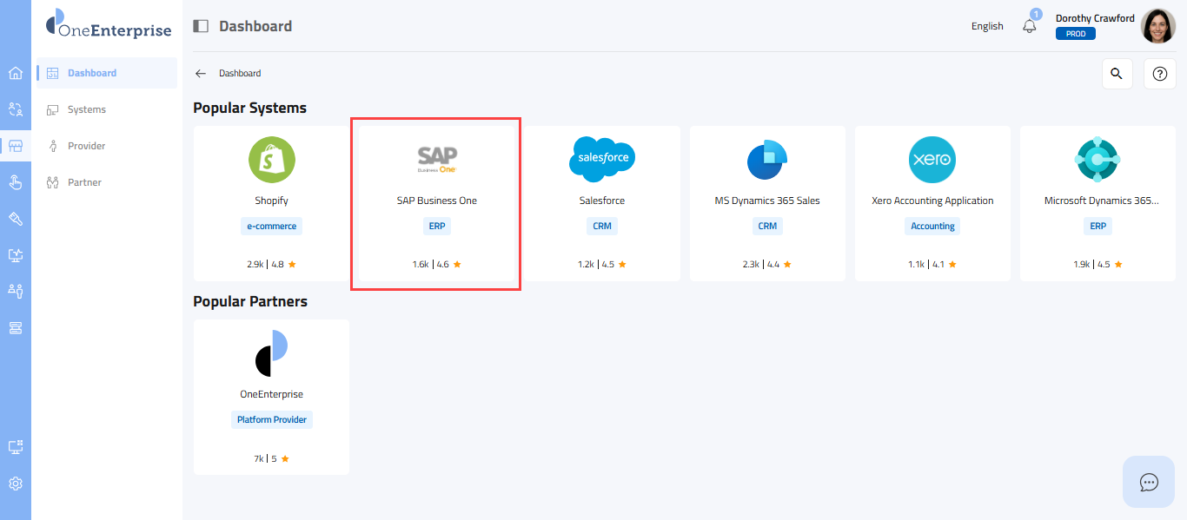Click the Salesforce CRM tag
This screenshot has height=520, width=1187.
[602, 226]
